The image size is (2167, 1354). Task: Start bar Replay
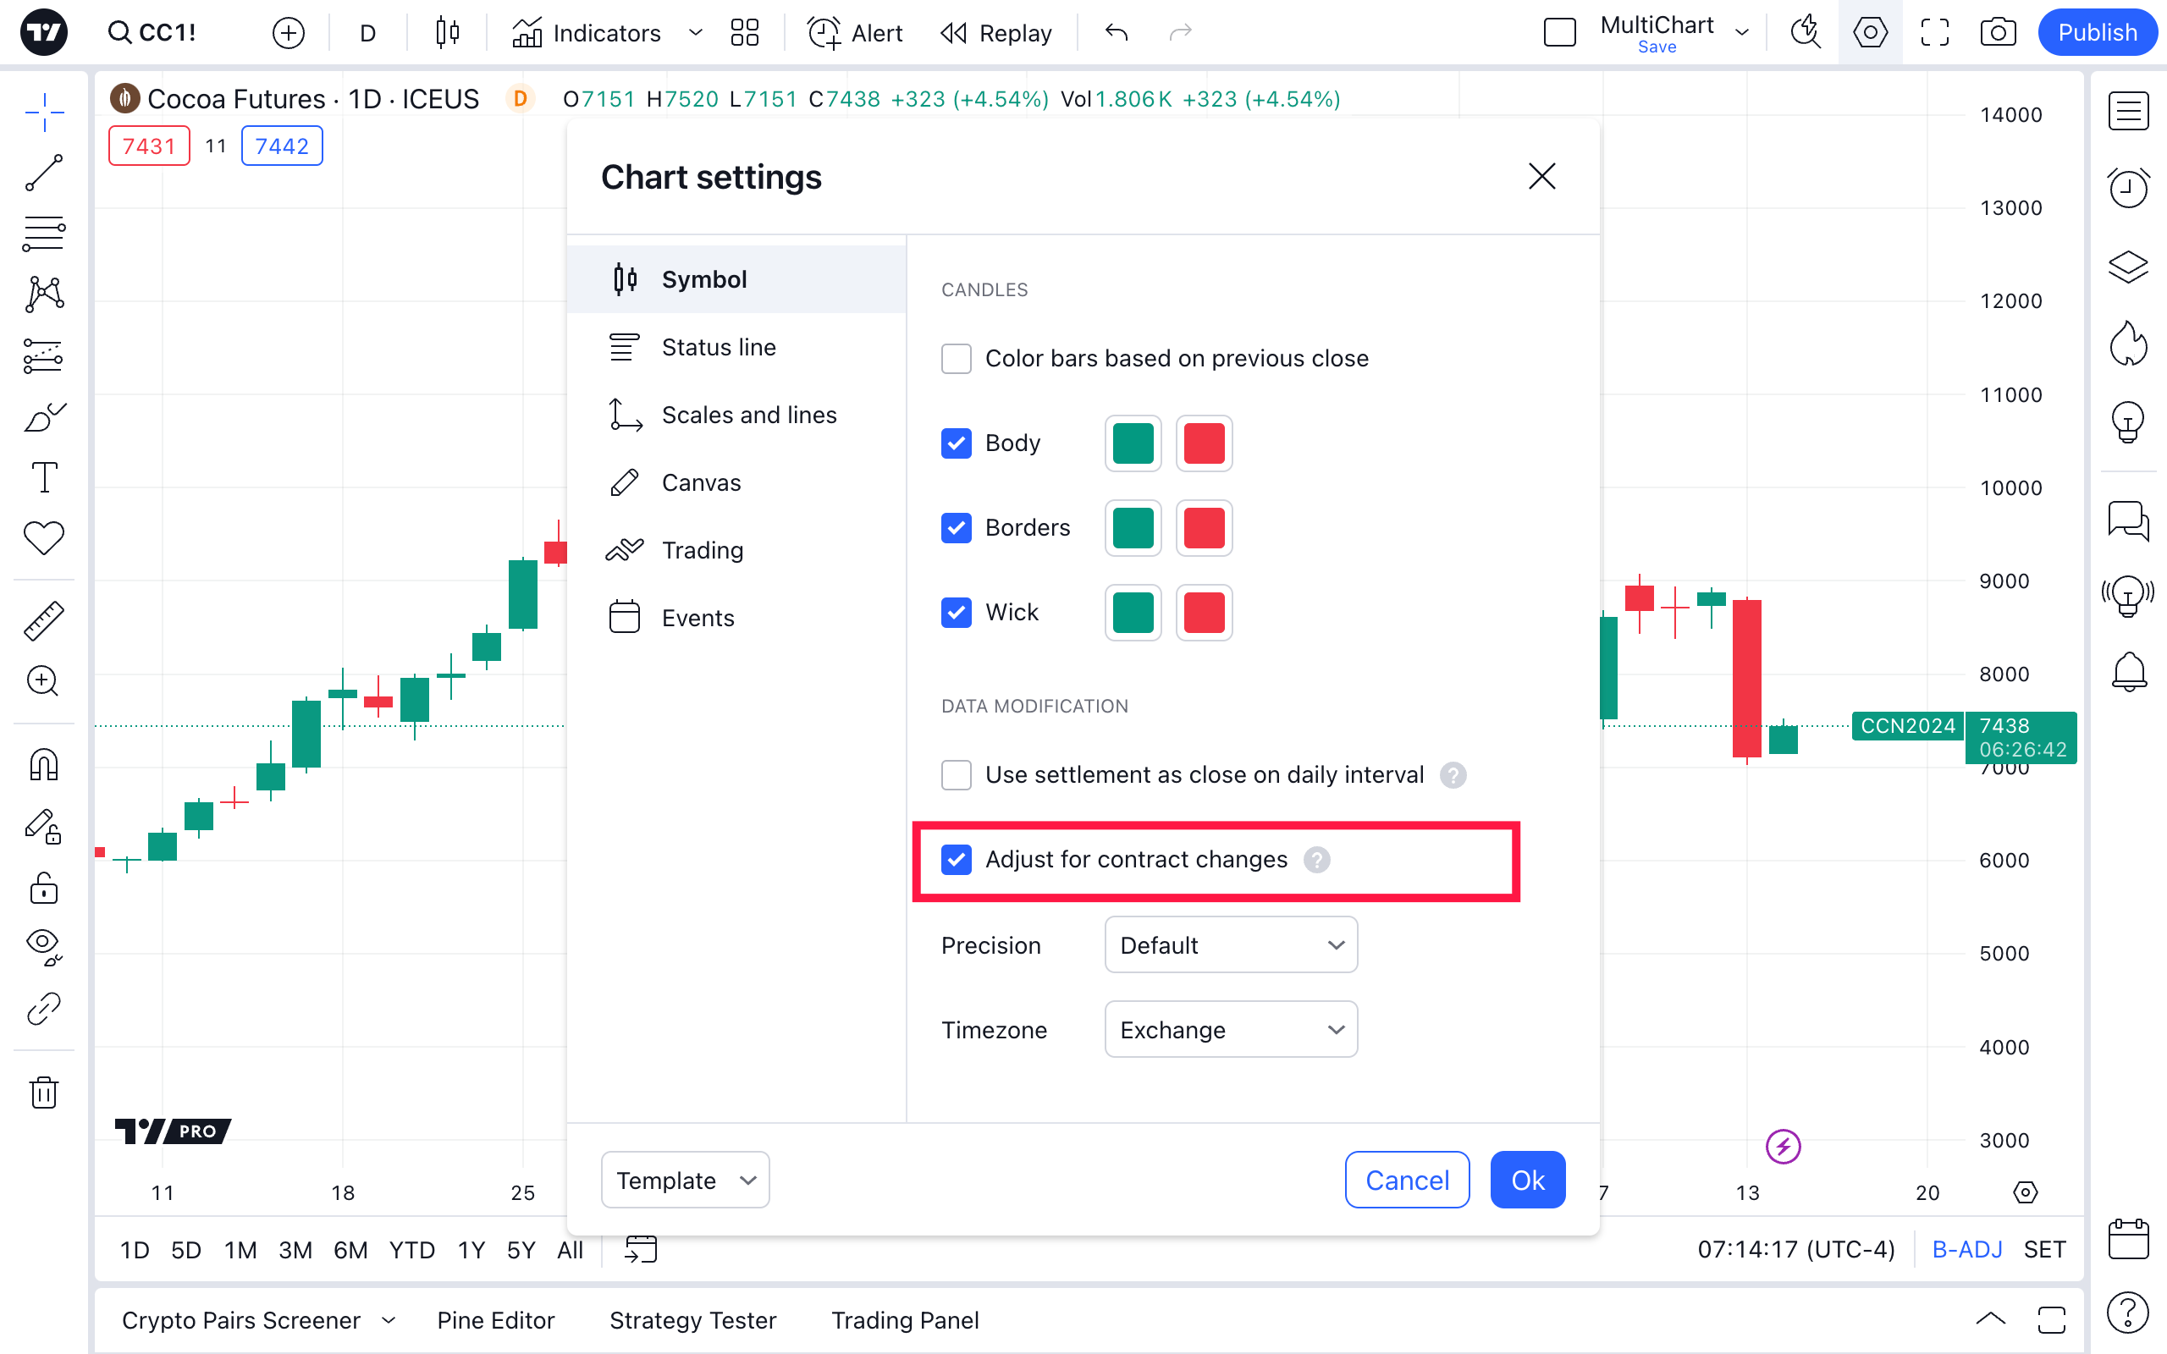click(x=995, y=33)
